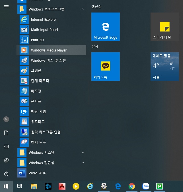Click the Windows Media Player icon in list
Image resolution: width=183 pixels, height=192 pixels.
tap(24, 50)
